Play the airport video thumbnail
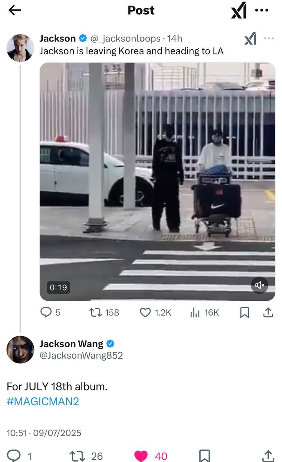This screenshot has height=462, width=282. point(157,182)
